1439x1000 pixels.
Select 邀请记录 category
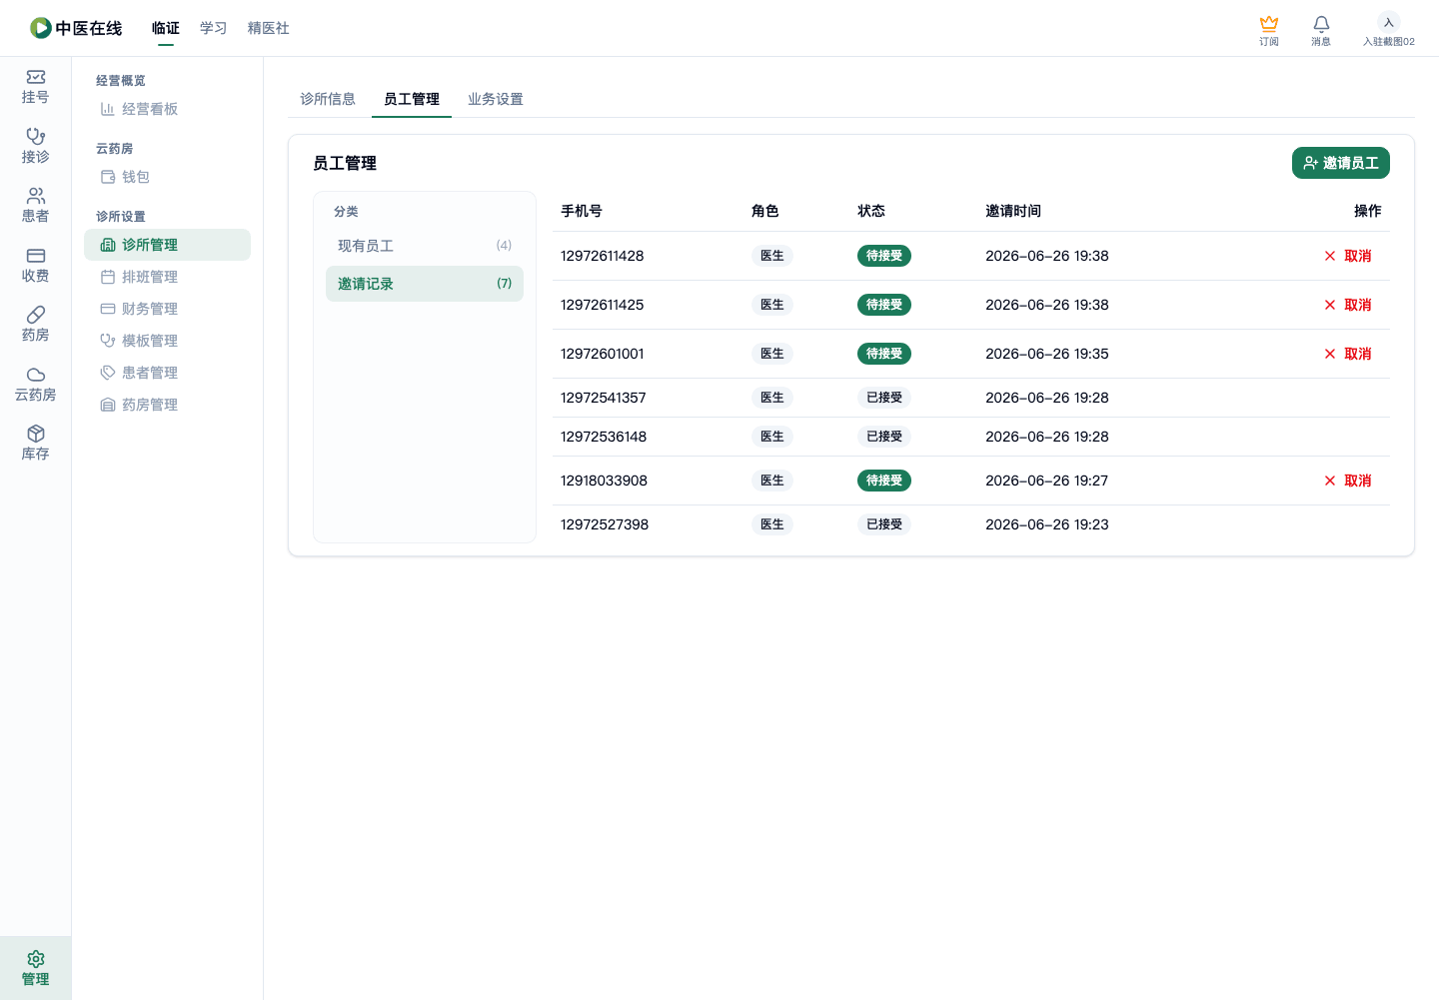point(425,284)
